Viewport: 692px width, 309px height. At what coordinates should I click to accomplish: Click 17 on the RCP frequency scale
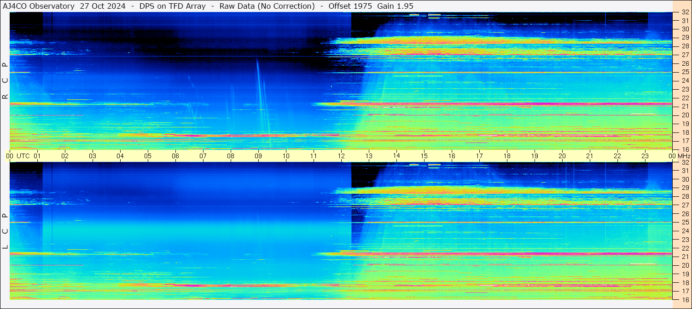click(x=685, y=141)
